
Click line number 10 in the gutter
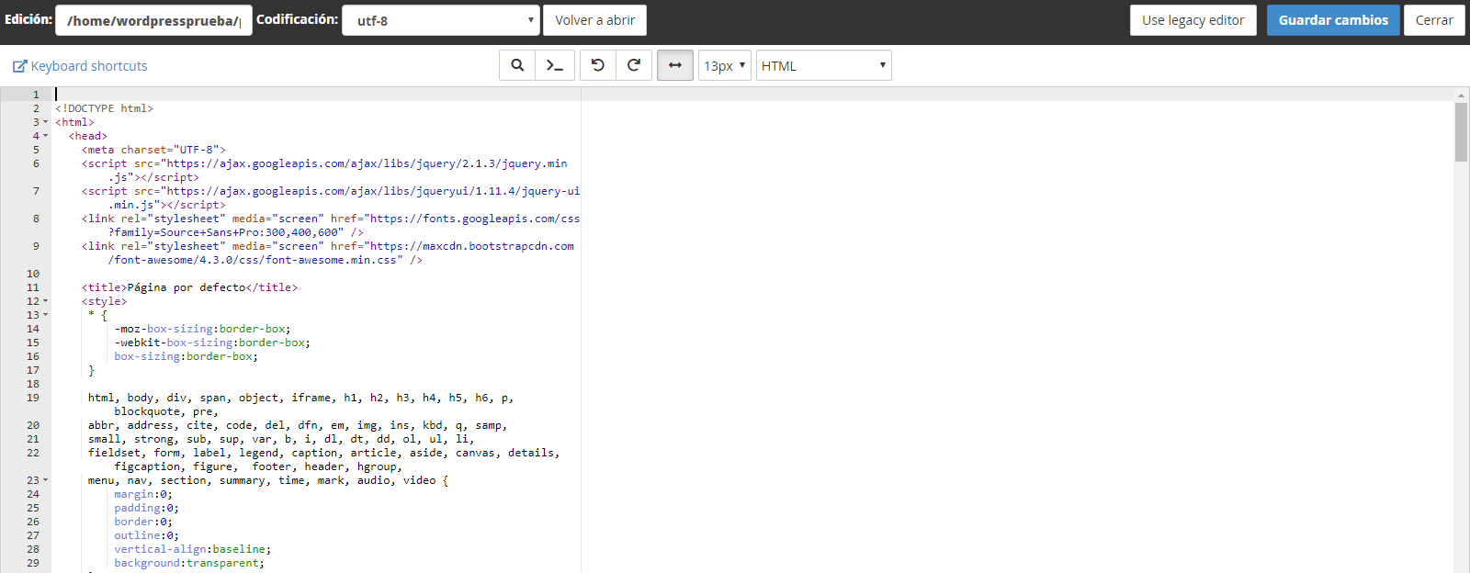[x=33, y=274]
